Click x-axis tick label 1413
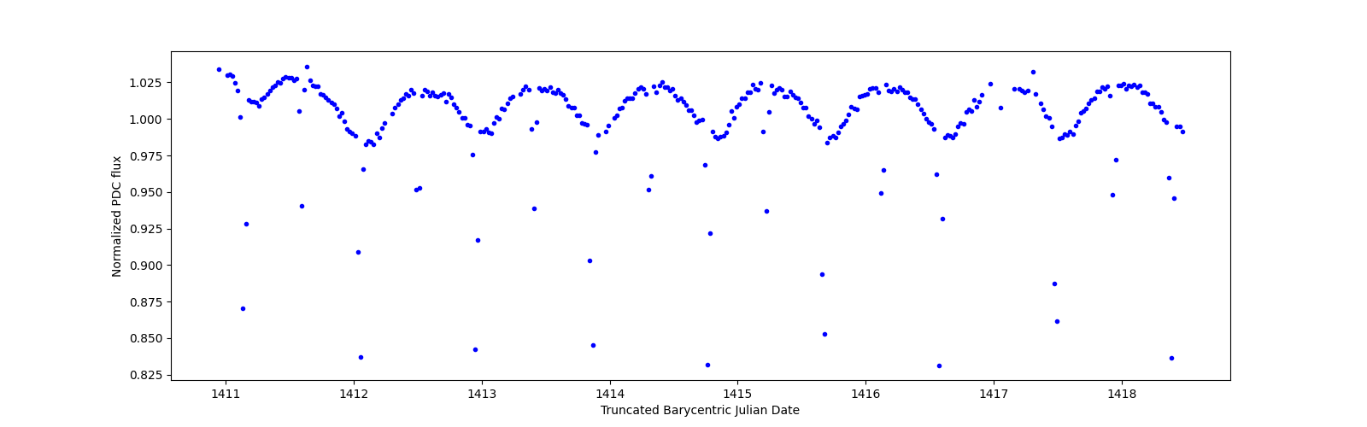Viewport: 1367px width, 427px height. tap(481, 394)
